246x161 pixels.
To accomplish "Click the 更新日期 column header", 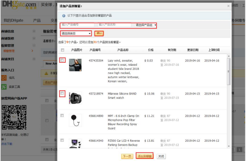I will coord(193,50).
